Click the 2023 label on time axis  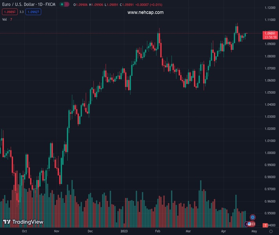(x=124, y=231)
